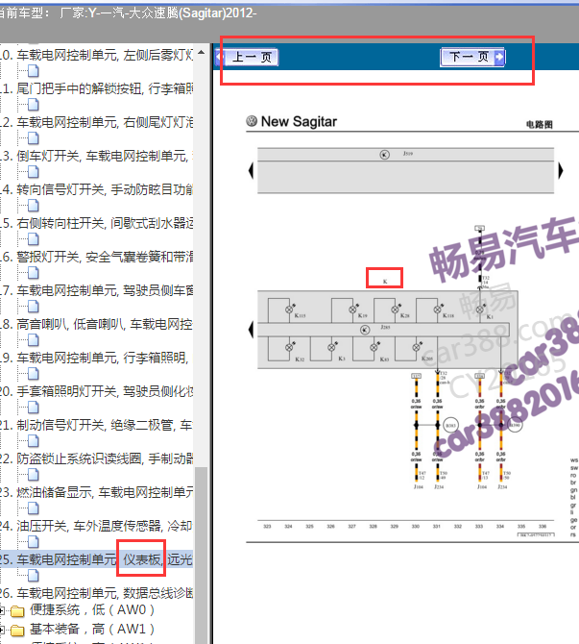Open document icon under item 14 转向信号灯开关
This screenshot has width=579, height=644.
tap(34, 206)
